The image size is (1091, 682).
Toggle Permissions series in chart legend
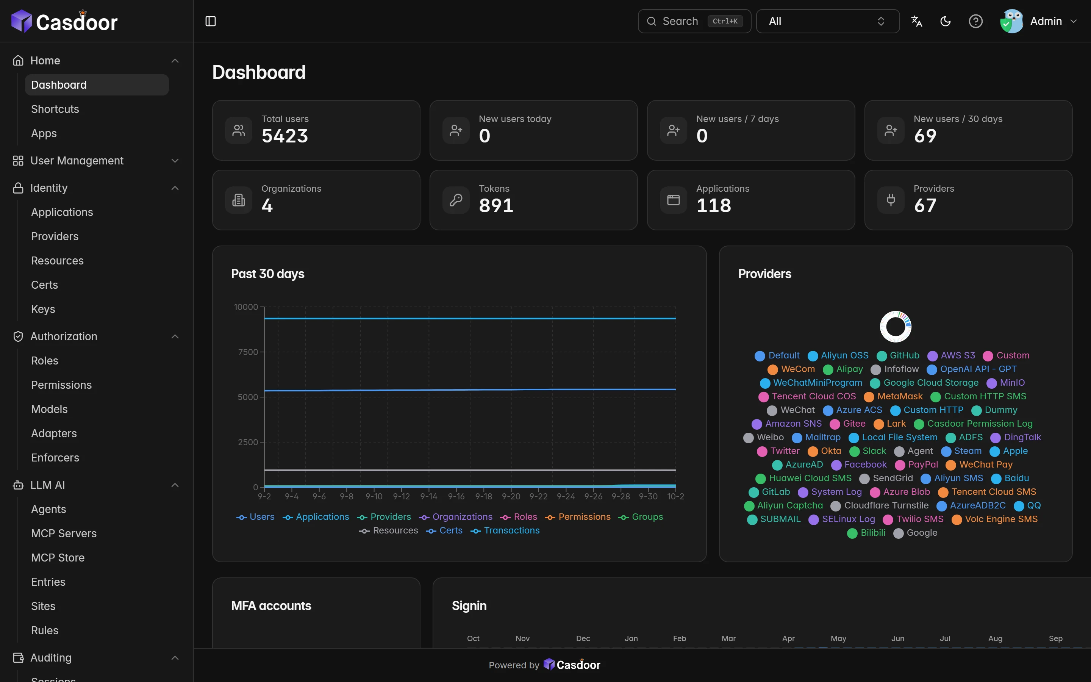[577, 517]
